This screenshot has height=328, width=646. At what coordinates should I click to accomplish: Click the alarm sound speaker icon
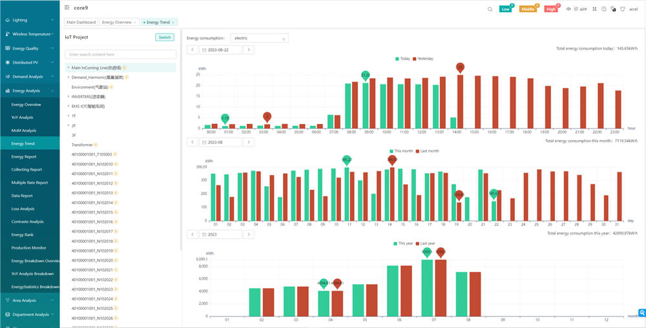pos(568,8)
